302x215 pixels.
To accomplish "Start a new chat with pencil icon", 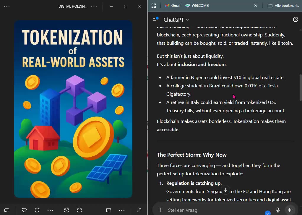I will tap(295, 20).
